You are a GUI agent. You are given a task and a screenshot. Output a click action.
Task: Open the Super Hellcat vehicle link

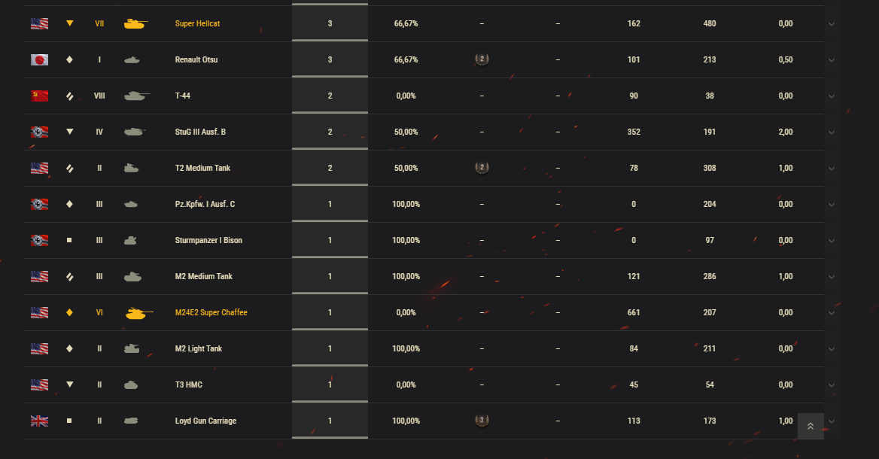pos(197,23)
